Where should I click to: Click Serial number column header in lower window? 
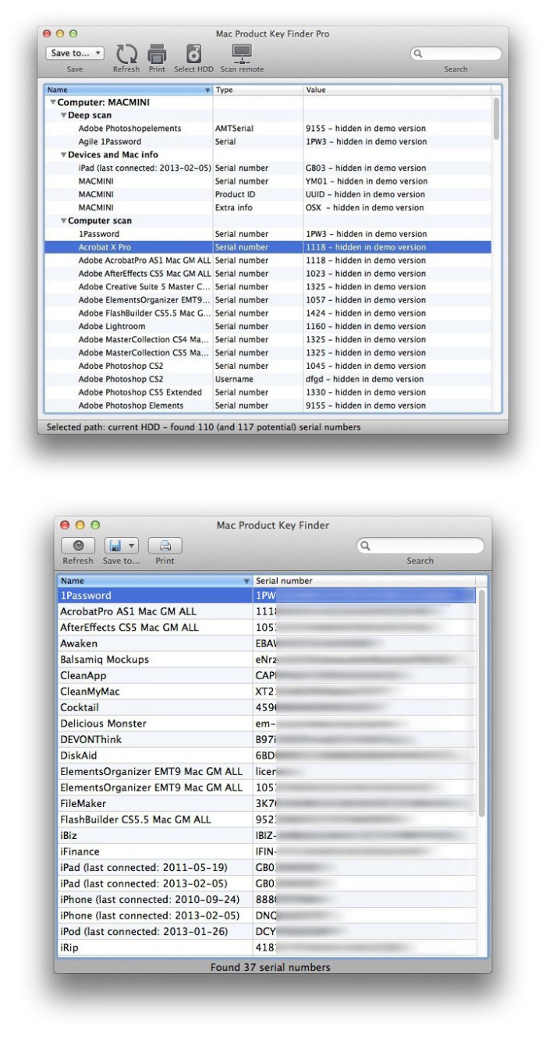pyautogui.click(x=363, y=581)
